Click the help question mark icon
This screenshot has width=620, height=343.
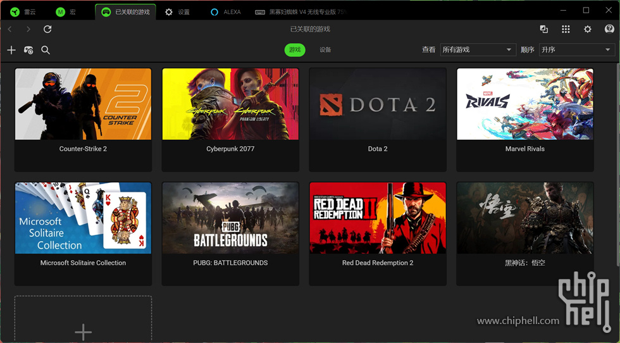pyautogui.click(x=609, y=29)
